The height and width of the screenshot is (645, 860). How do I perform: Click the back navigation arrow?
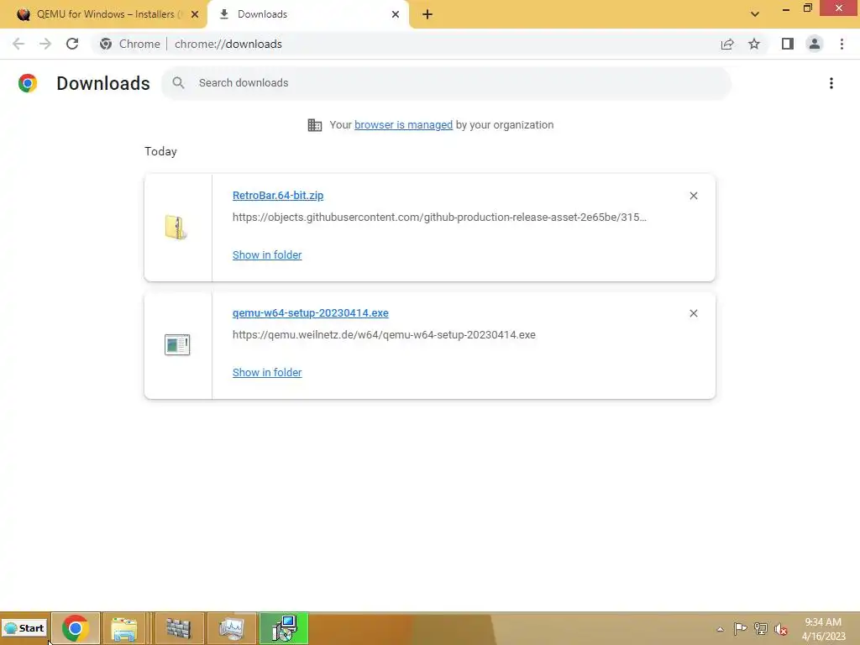coord(18,44)
